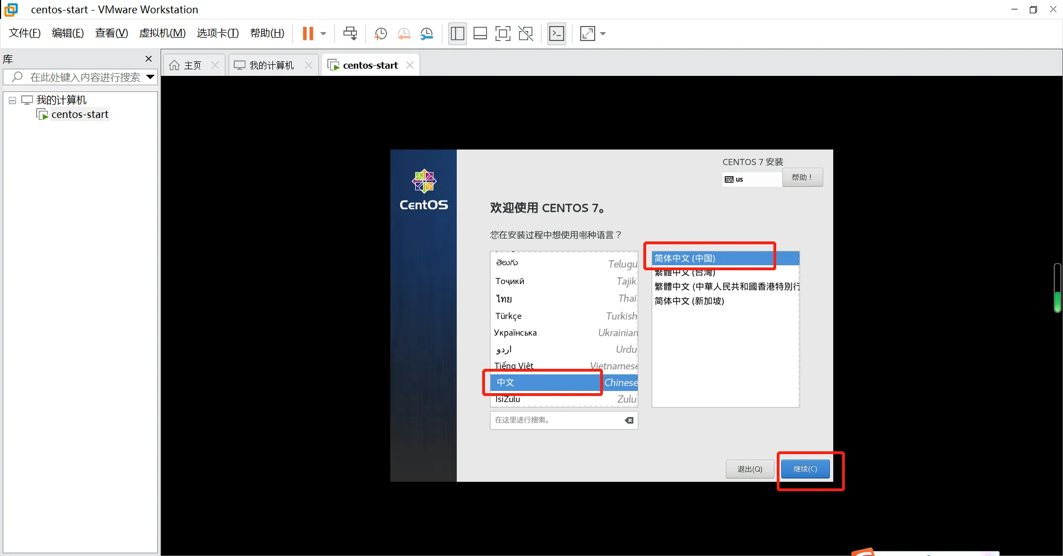This screenshot has height=556, width=1063.
Task: Click the 帮助! button in installer
Action: (802, 178)
